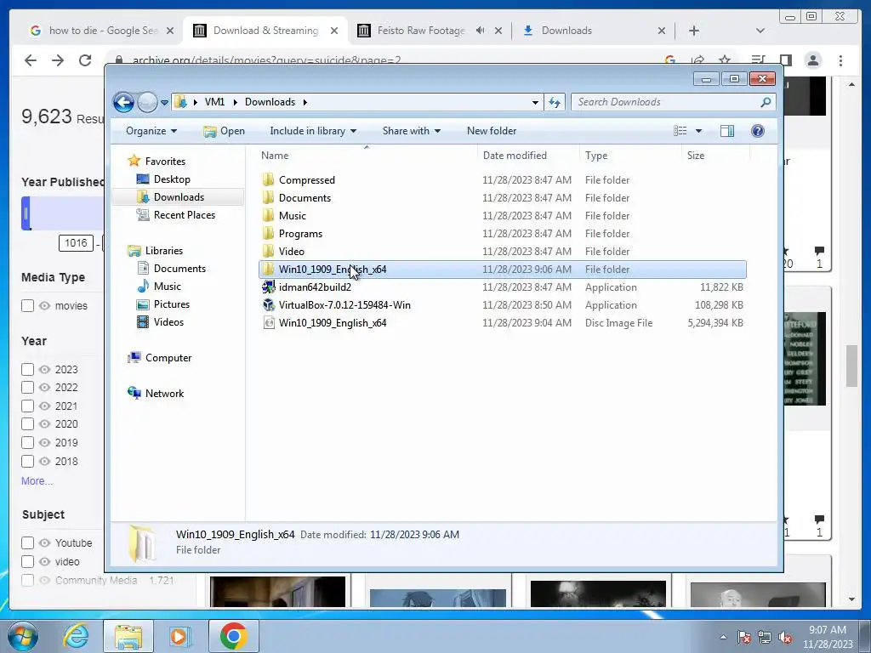This screenshot has width=871, height=653.
Task: Select the Music folder row in file list
Action: click(502, 216)
